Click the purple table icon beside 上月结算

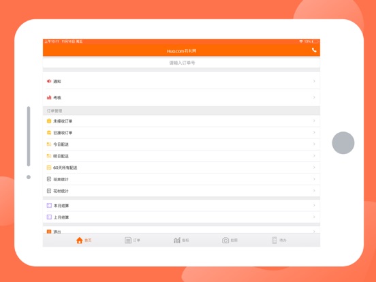pos(49,217)
